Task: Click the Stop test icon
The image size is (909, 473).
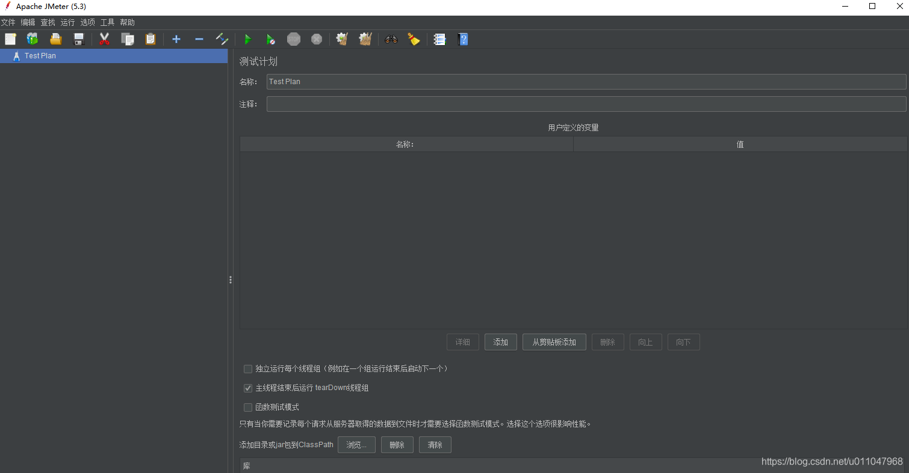Action: tap(294, 39)
